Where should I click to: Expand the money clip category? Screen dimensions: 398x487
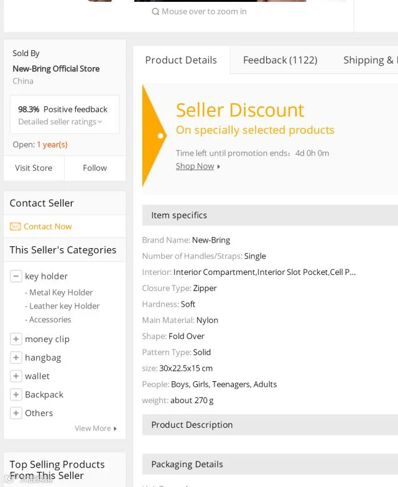pos(16,339)
